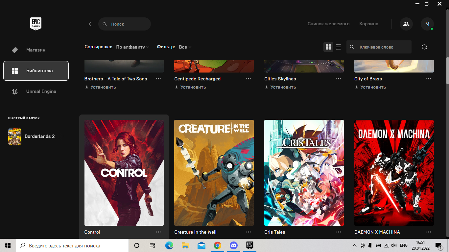Open more options for Cities Skylines

click(x=339, y=79)
